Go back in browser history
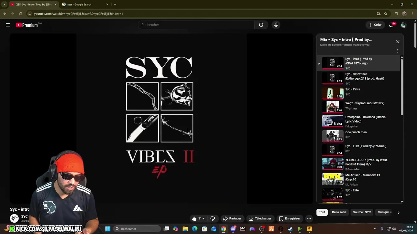Viewport: 417px width, 234px height. tap(5, 14)
